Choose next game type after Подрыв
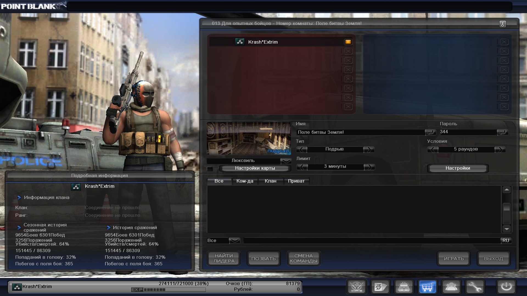The image size is (527, 296). [x=368, y=149]
